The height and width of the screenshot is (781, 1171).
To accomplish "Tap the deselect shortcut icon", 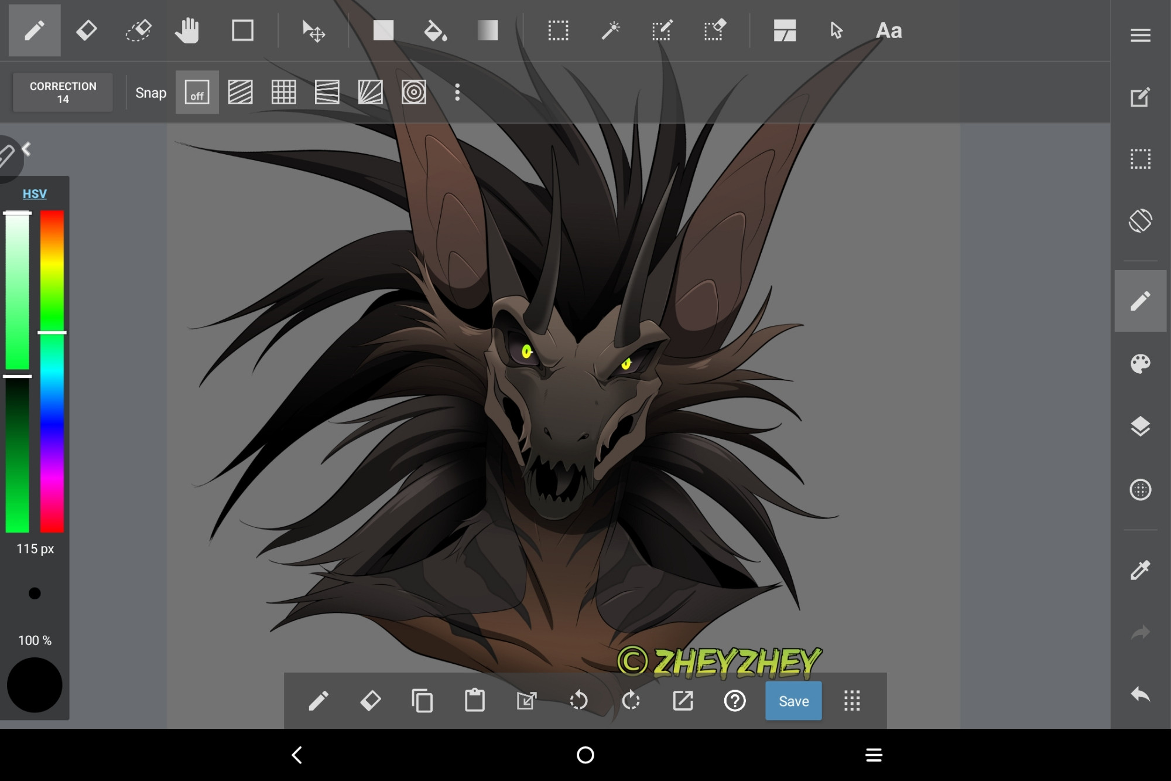I will [x=527, y=701].
